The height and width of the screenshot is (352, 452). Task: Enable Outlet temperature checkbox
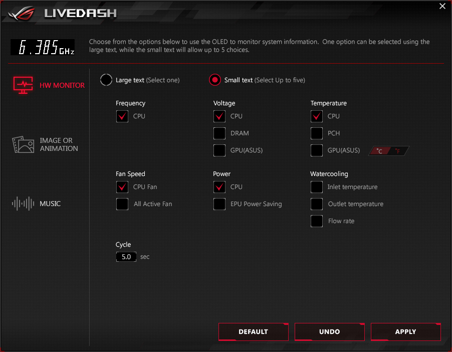(317, 204)
